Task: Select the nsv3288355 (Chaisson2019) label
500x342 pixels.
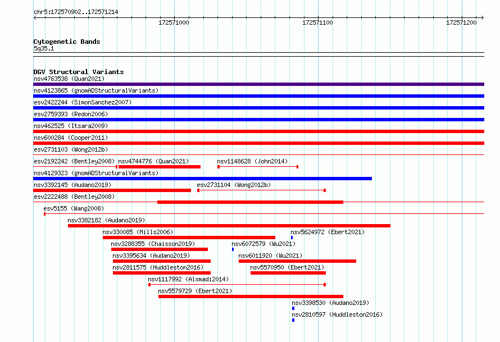Action: 153,244
